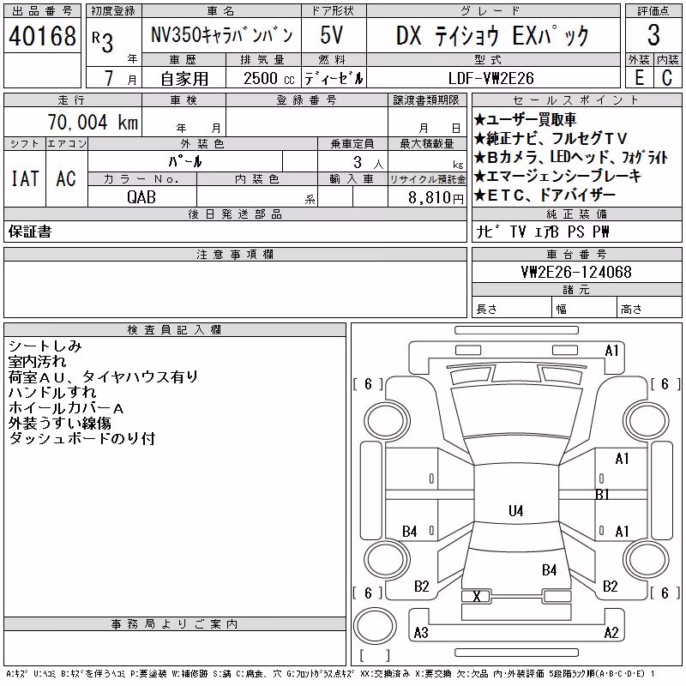This screenshot has height=686, width=686.
Task: Select the 車台番号 header
Action: coord(576,254)
